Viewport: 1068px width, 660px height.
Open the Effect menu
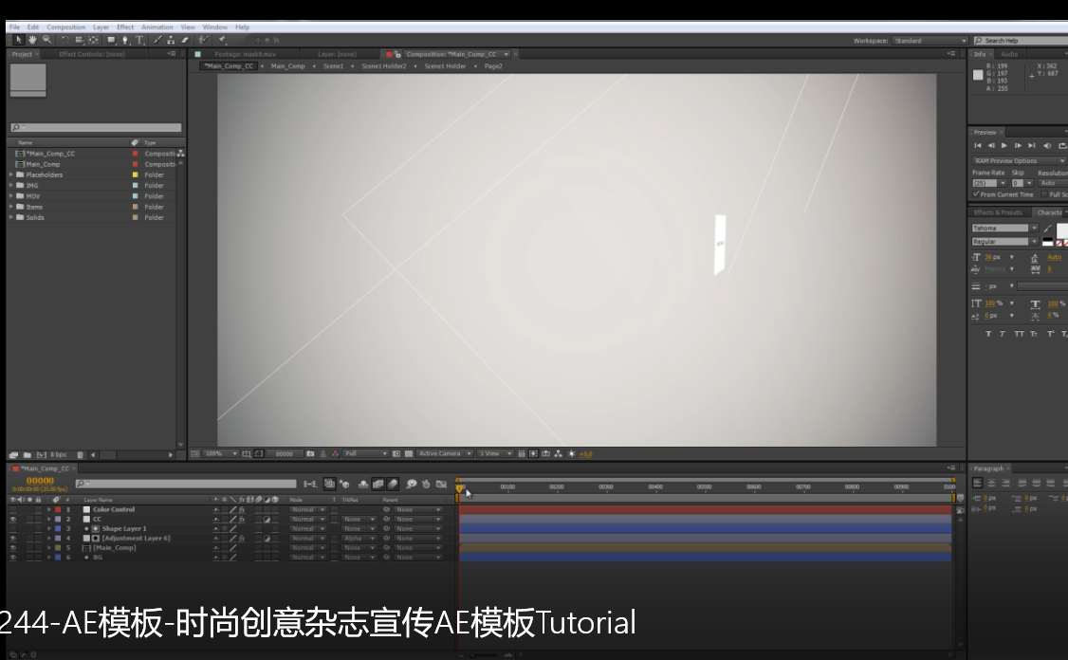click(125, 27)
